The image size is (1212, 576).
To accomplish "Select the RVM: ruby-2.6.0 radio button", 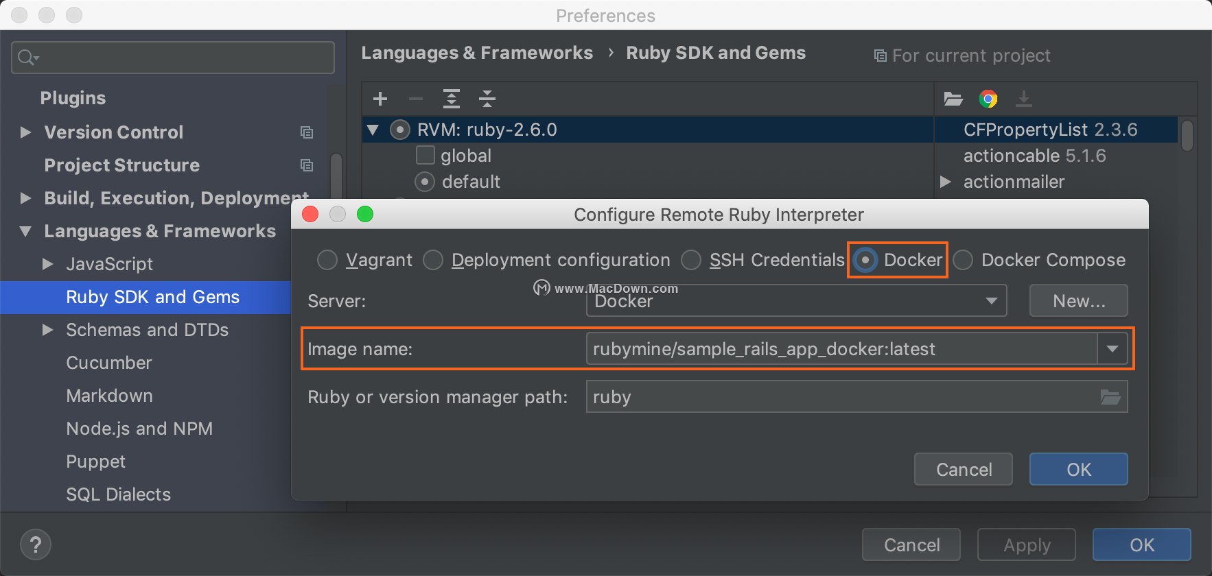I will click(400, 130).
